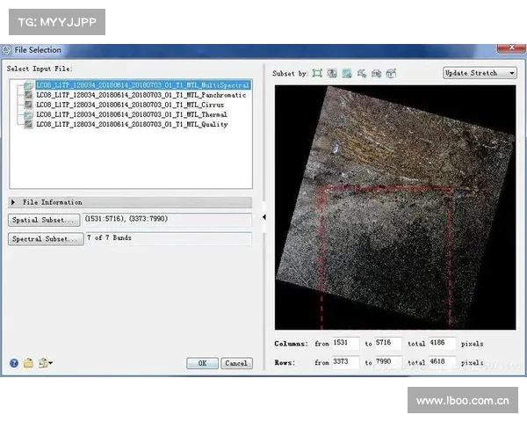Select the MTL_Thermal file entry
The image size is (527, 422).
tap(132, 114)
